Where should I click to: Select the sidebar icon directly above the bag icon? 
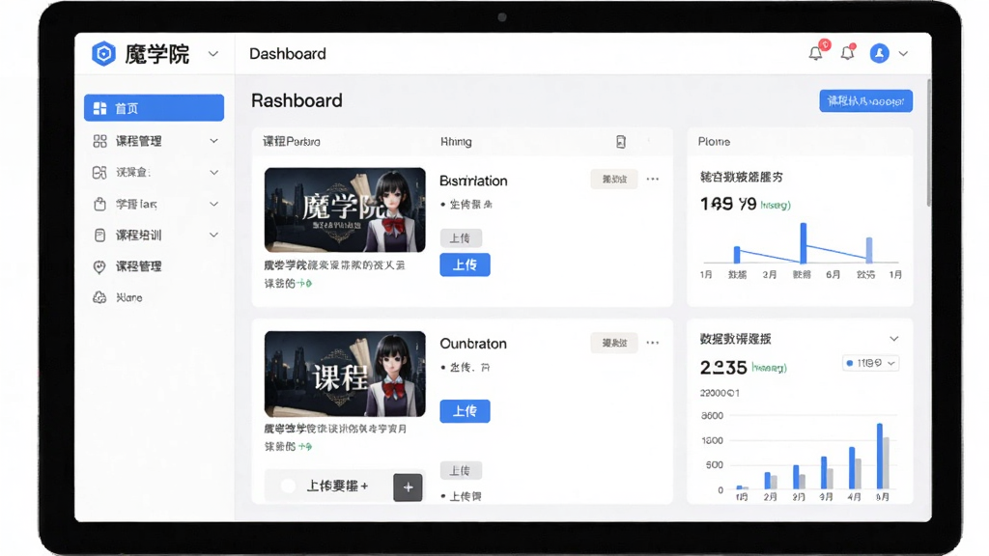pyautogui.click(x=99, y=172)
